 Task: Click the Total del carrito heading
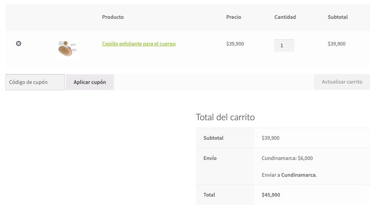[225, 117]
